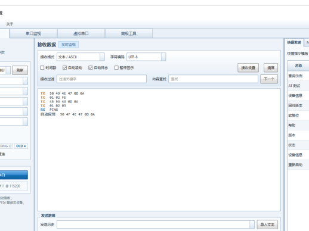Screen dimensions: 309x231
Task: Click the RX PING log line
Action: pos(49,110)
